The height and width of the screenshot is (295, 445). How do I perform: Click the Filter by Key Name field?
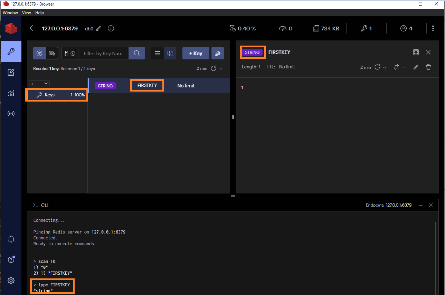[103, 54]
